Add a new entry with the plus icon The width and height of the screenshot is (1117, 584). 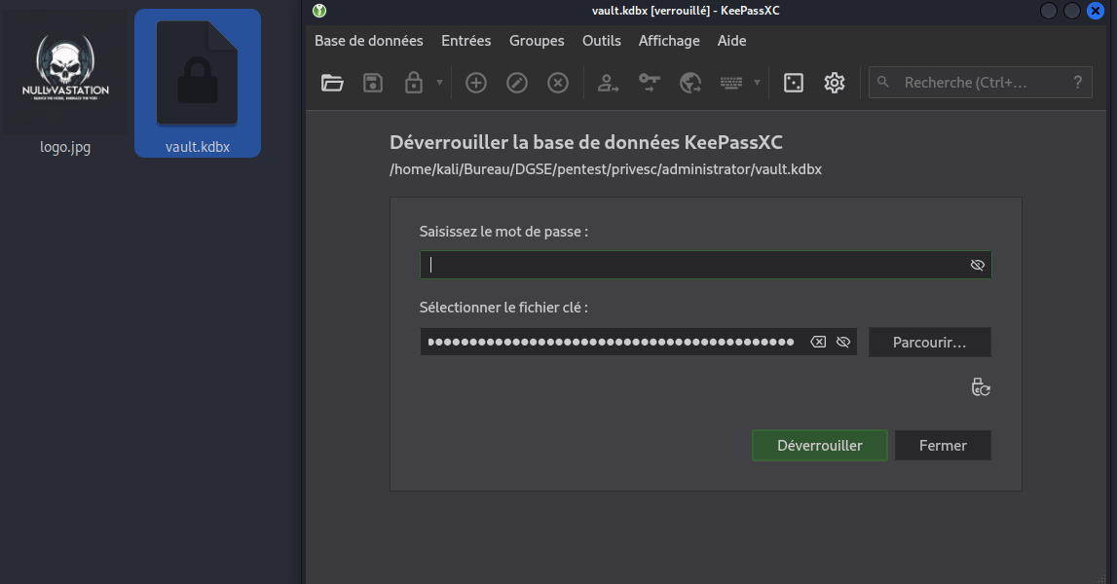pyautogui.click(x=476, y=83)
